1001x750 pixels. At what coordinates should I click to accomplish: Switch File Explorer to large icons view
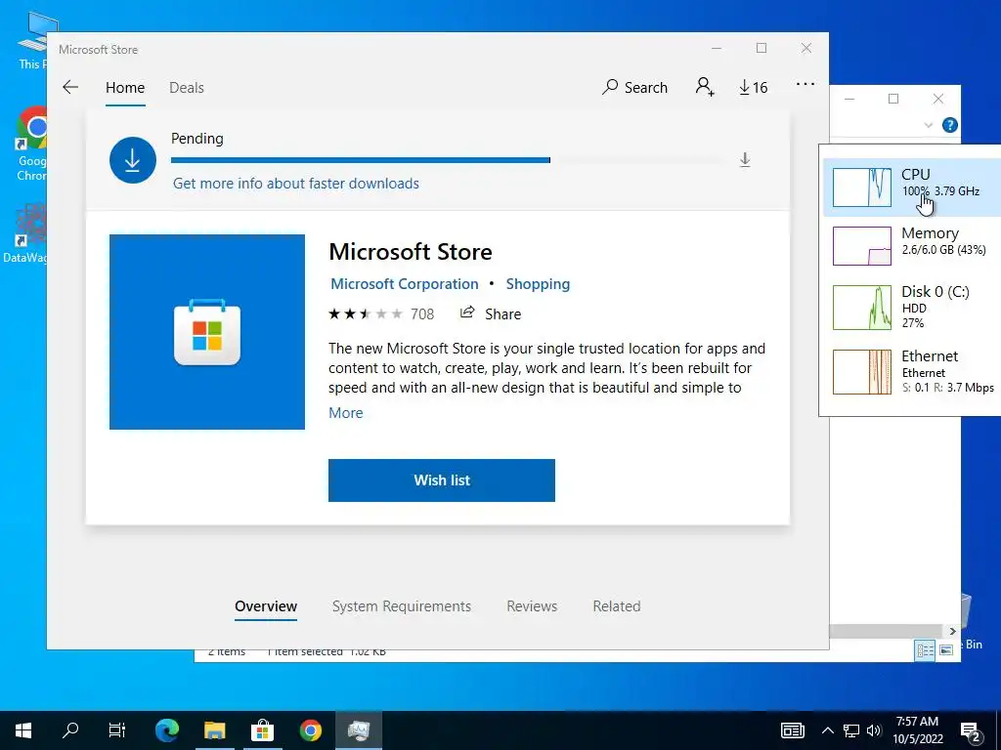[x=946, y=649]
